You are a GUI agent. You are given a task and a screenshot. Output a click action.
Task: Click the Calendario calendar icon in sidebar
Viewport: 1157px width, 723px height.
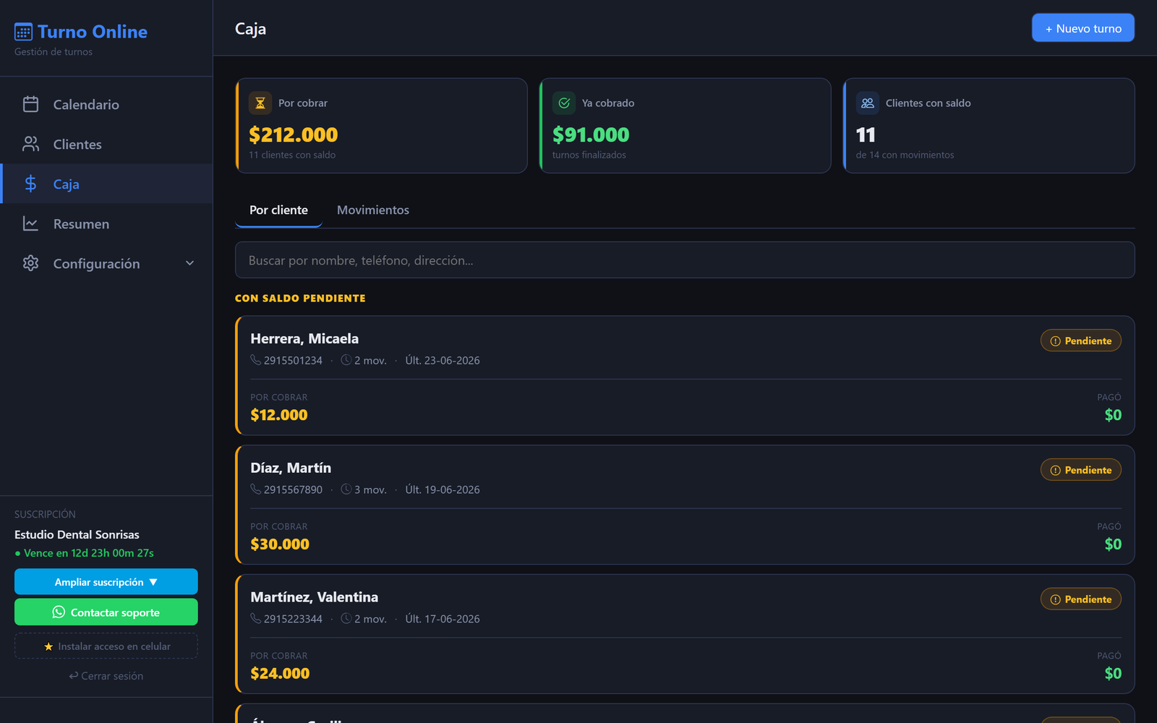30,104
